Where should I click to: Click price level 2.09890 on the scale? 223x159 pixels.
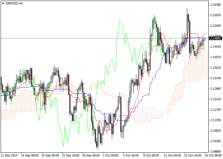pyautogui.click(x=215, y=151)
